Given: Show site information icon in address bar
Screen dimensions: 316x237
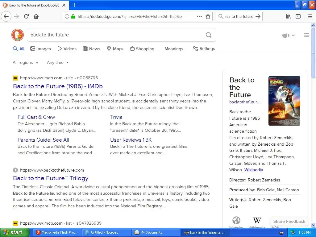Looking at the screenshot, I should point(67,17).
